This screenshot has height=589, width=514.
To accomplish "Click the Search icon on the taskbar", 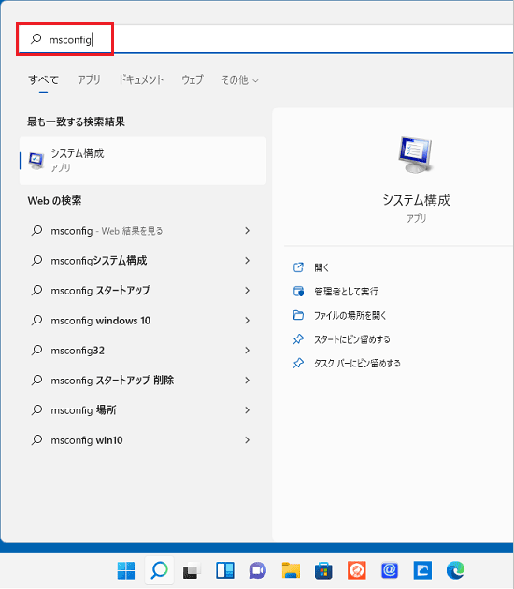I will point(159,570).
